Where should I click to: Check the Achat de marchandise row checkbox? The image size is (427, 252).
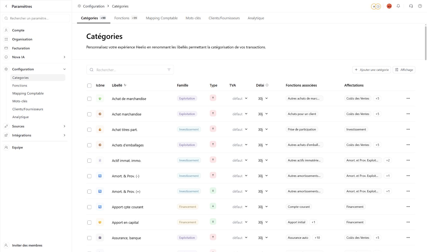tap(89, 99)
